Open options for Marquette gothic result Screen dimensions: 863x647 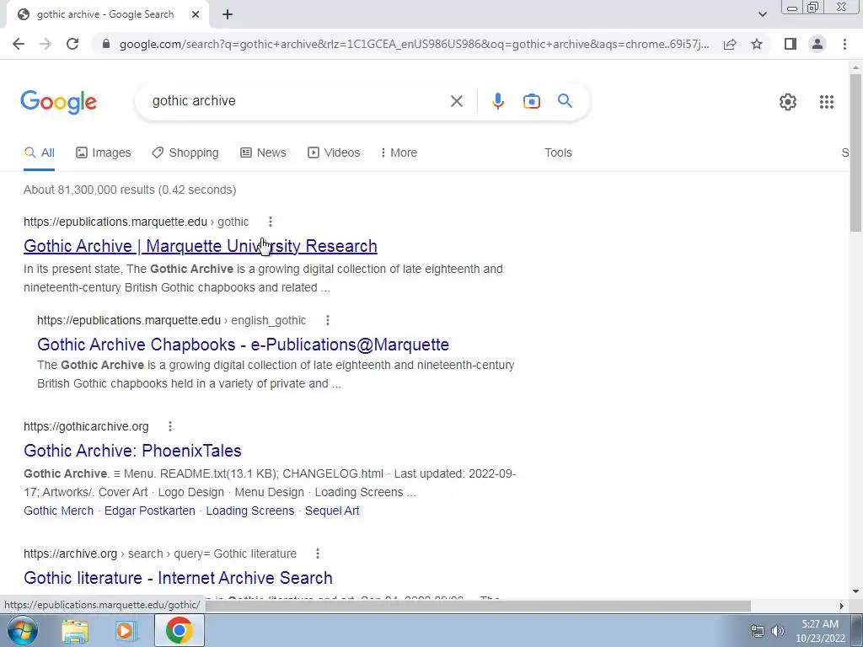[270, 222]
